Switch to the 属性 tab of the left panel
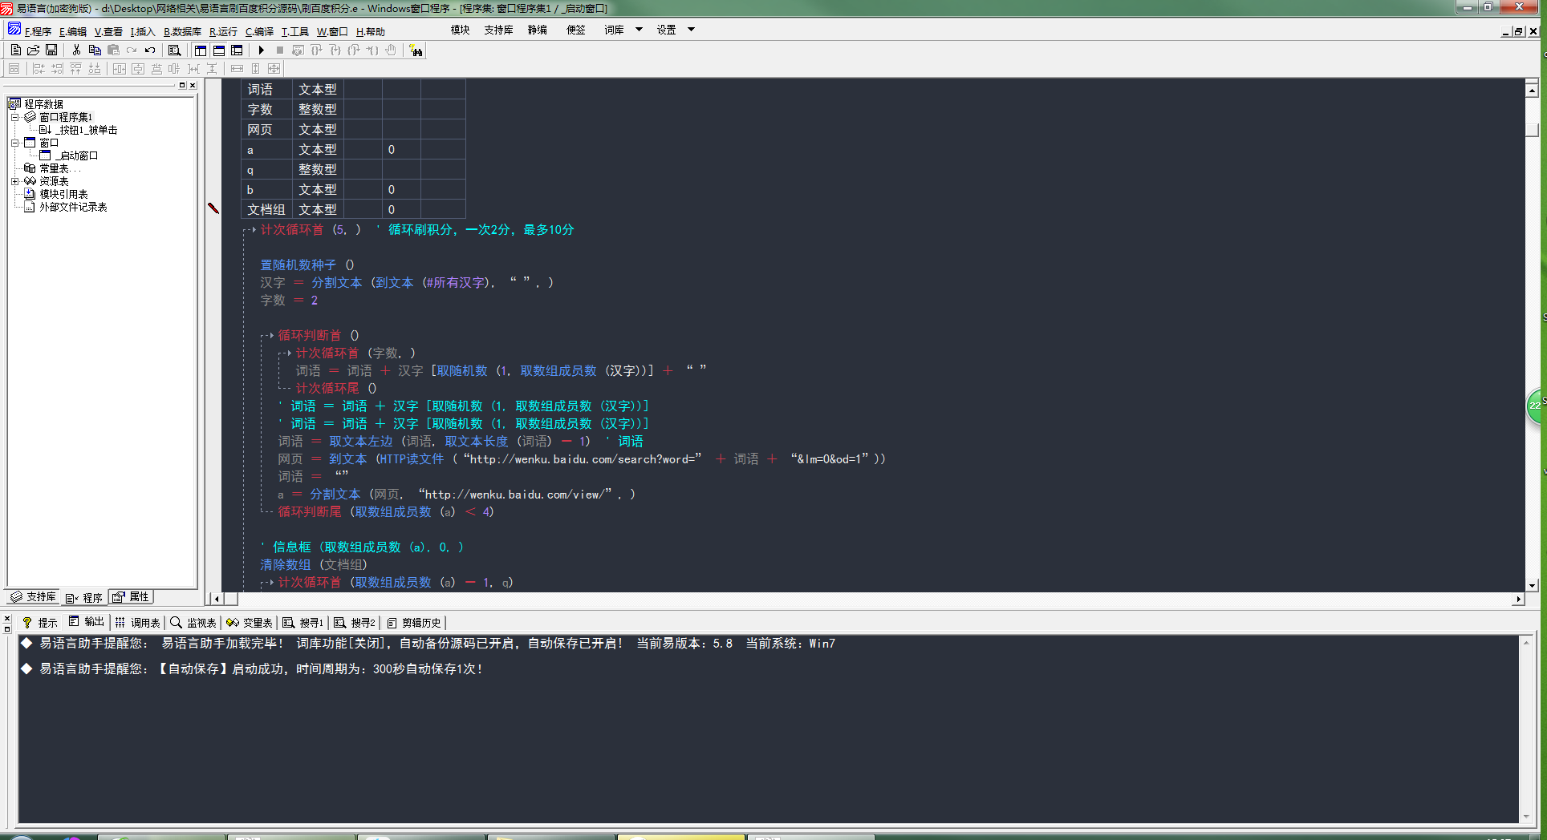 coord(131,597)
